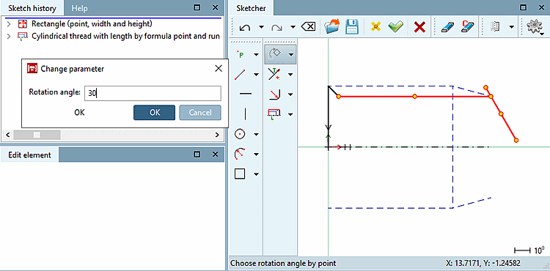Select the Sketcher tab
The height and width of the screenshot is (271, 550).
coord(251,8)
